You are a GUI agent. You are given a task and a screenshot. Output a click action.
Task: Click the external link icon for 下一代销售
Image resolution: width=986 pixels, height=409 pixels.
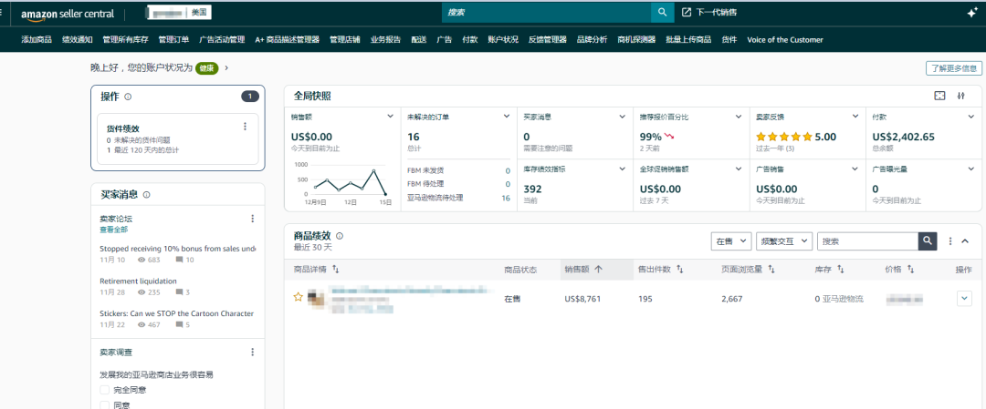click(687, 12)
